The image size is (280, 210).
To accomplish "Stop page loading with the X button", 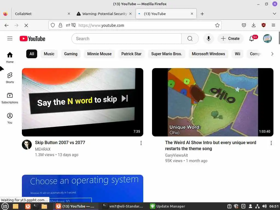I will coord(26,25).
